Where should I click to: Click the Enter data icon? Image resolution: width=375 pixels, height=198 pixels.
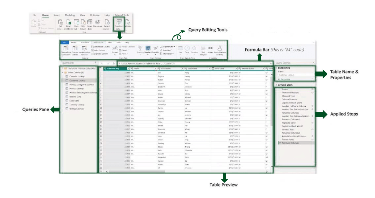tap(90, 22)
